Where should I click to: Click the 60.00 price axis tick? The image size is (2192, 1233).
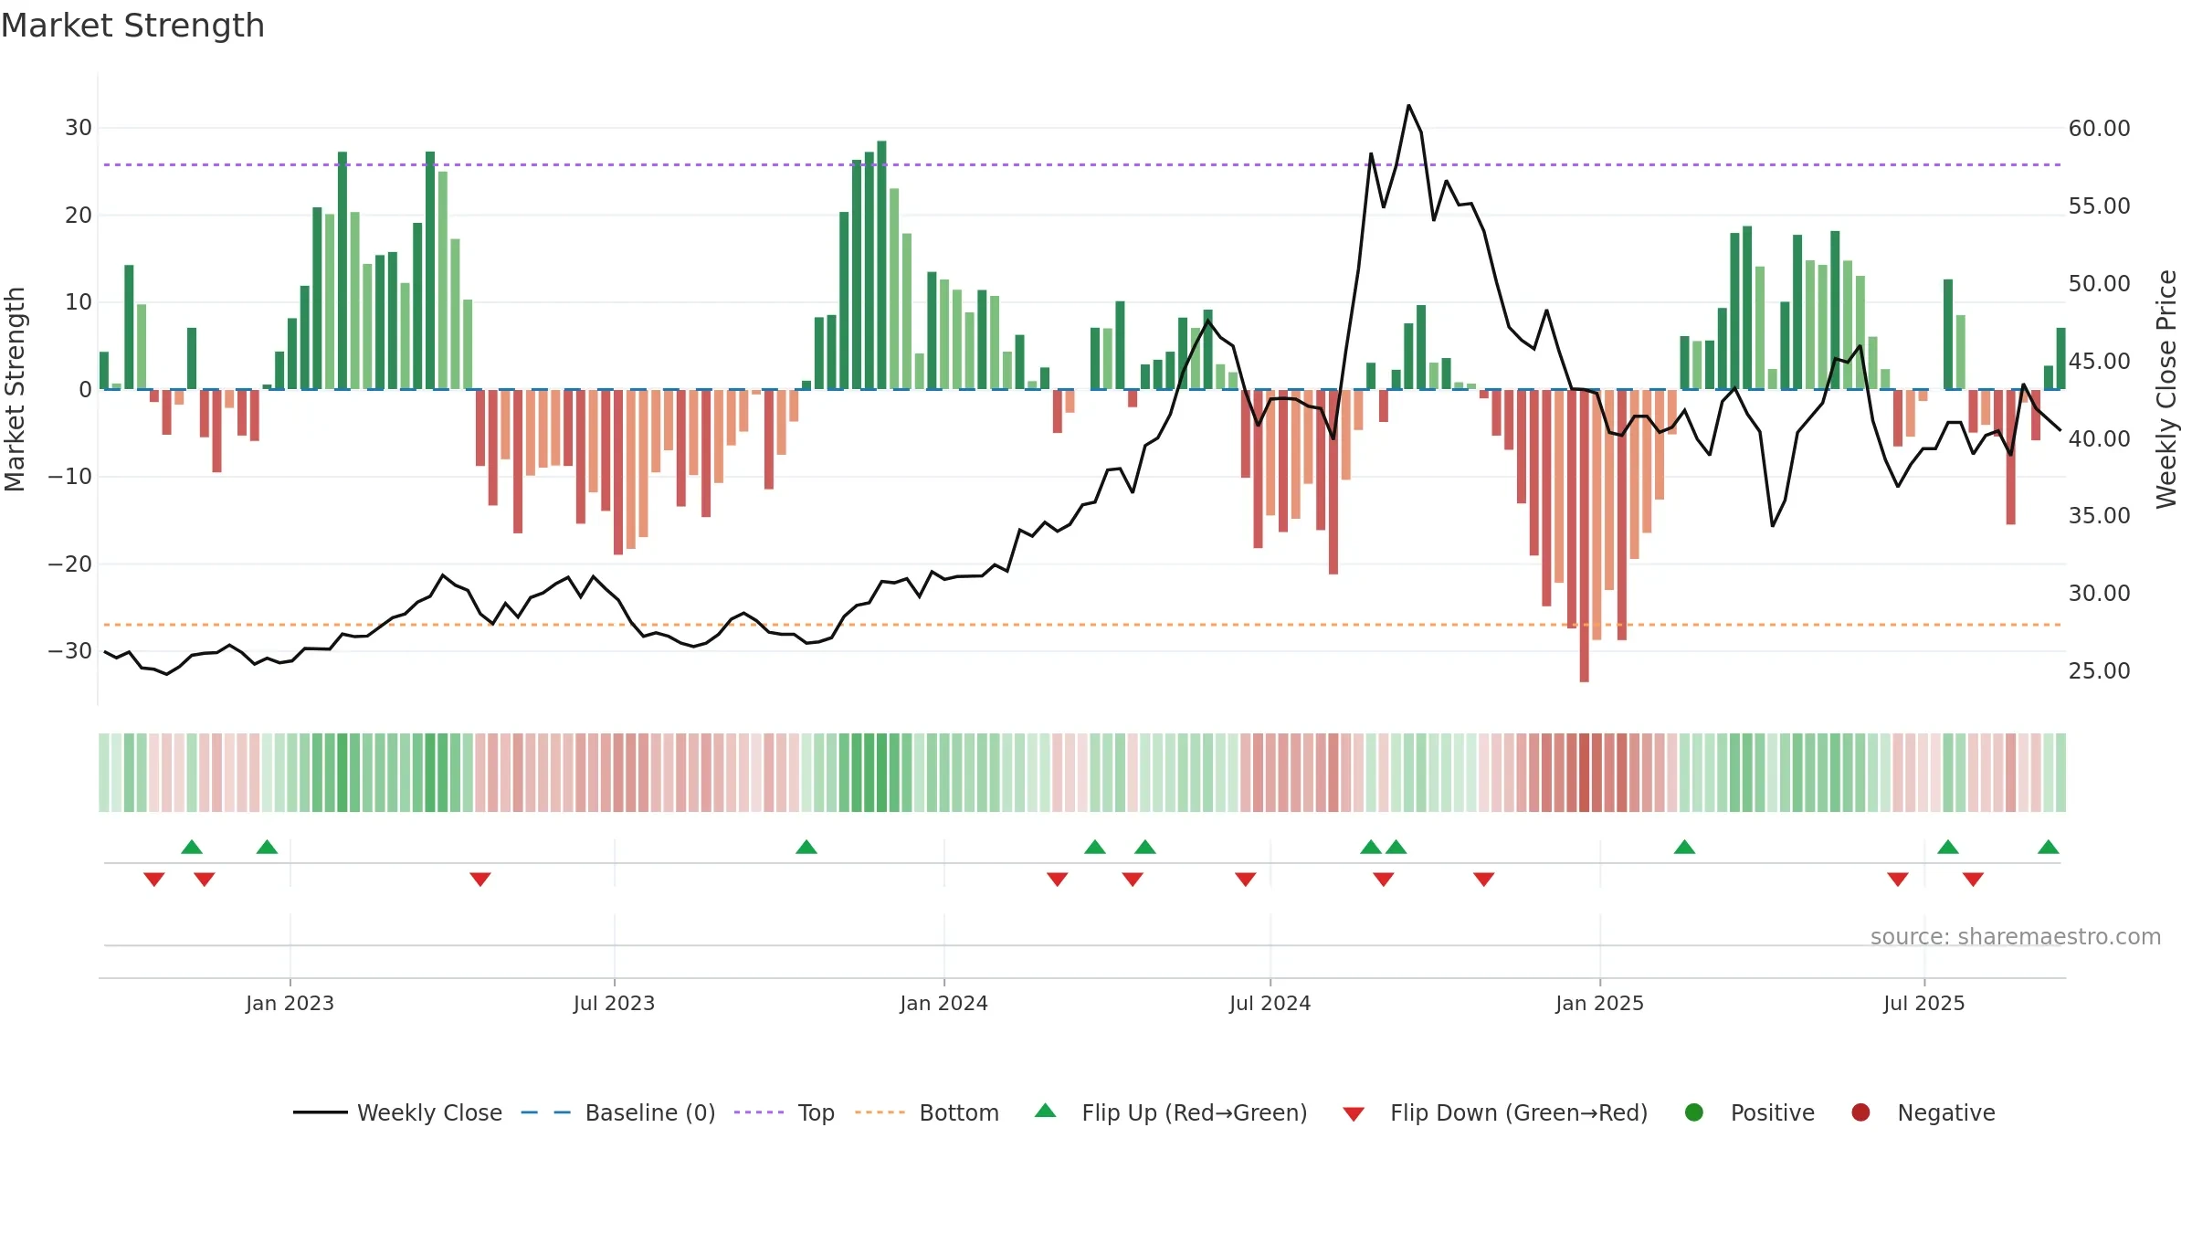click(2099, 129)
